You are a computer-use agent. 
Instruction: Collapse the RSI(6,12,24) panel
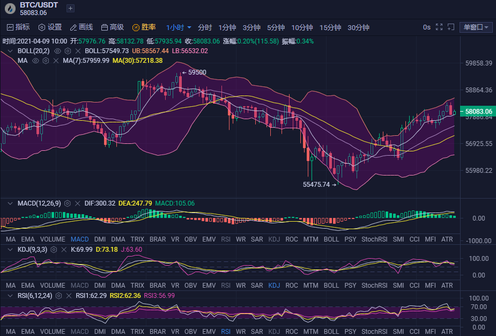(x=10, y=296)
